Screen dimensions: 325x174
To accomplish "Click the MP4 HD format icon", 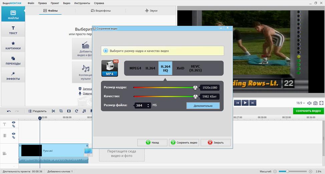I will (110, 68).
